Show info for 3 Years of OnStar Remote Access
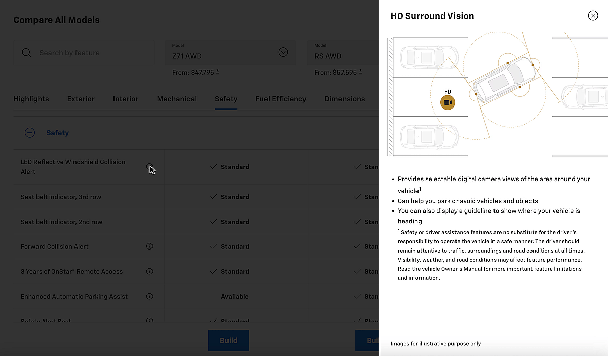Screen dimensions: 608x356 pos(149,271)
